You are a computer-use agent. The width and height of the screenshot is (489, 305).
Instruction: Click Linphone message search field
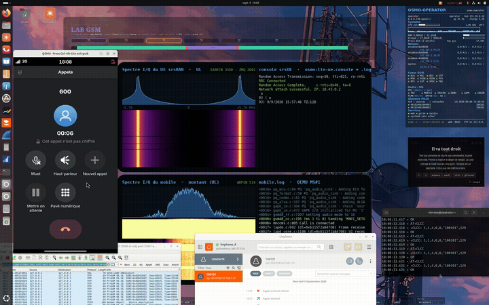click(x=344, y=274)
